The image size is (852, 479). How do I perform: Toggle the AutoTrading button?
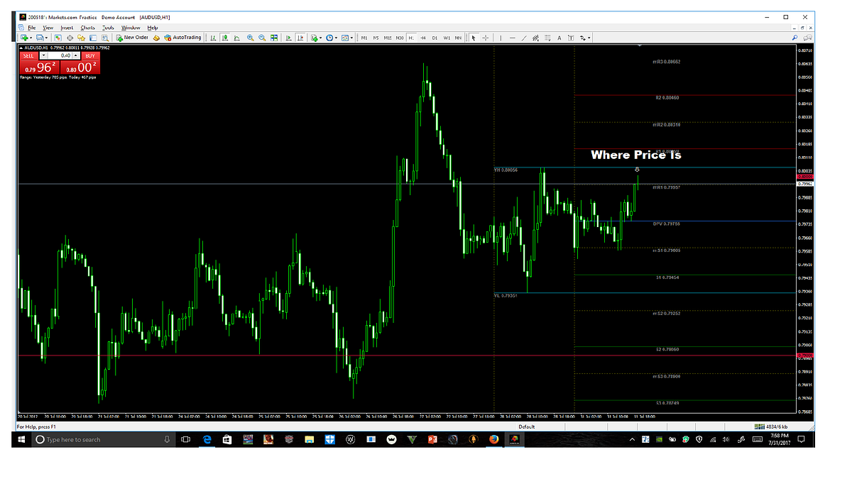182,38
